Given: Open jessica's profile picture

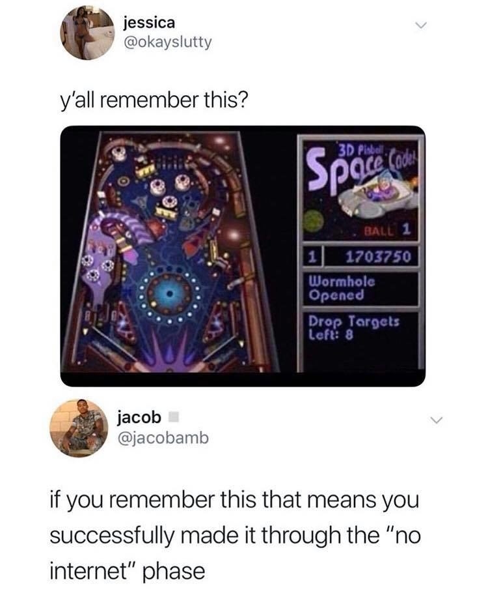Looking at the screenshot, I should click(88, 33).
